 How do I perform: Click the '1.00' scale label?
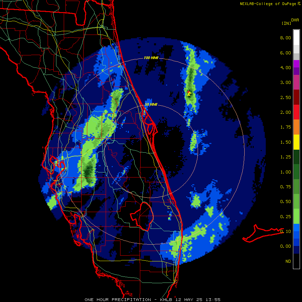(x=286, y=172)
